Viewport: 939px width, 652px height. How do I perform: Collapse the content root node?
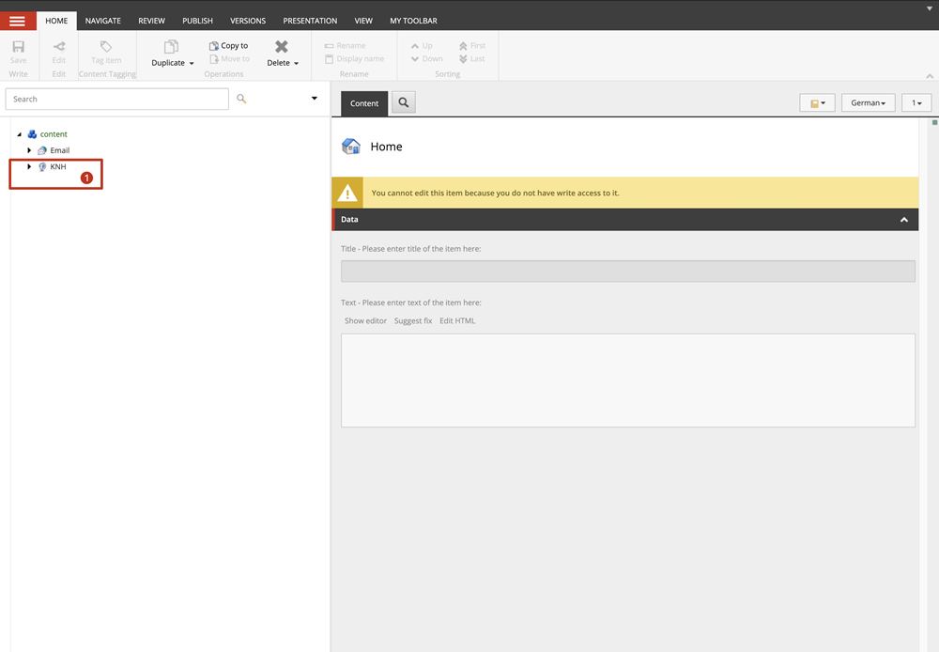click(19, 134)
